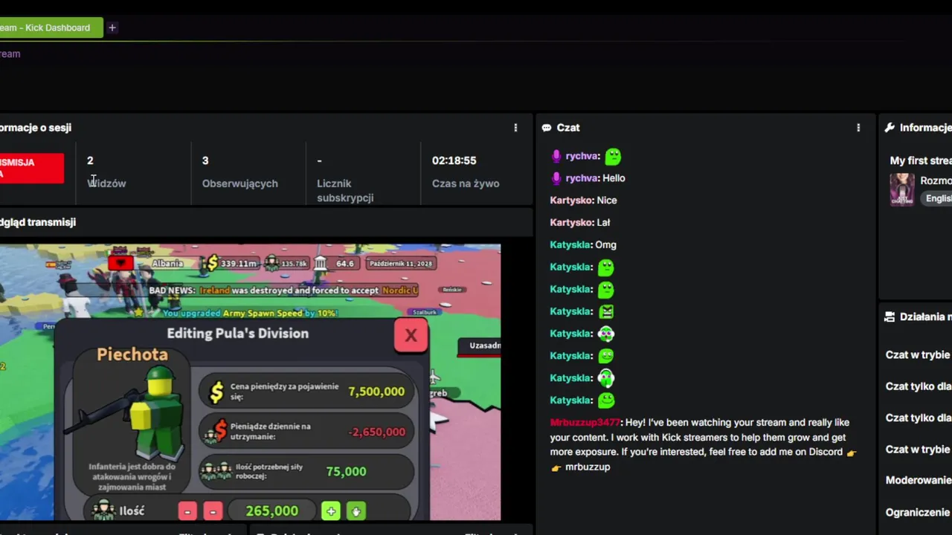The width and height of the screenshot is (952, 535).
Task: Click the Październik 11, 2028 date in game
Action: click(401, 263)
